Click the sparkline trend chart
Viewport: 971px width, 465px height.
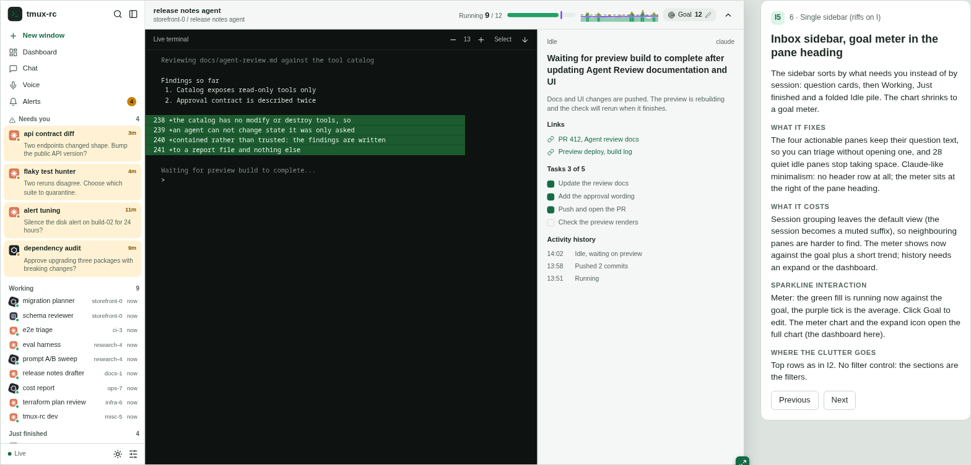click(619, 15)
